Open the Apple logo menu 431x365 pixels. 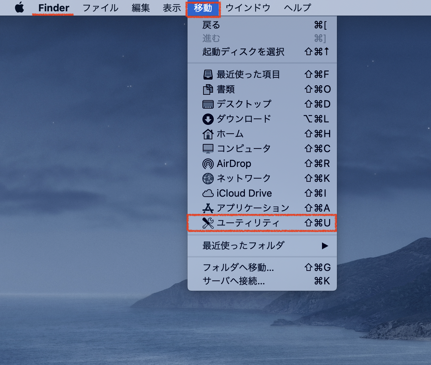[x=19, y=7]
